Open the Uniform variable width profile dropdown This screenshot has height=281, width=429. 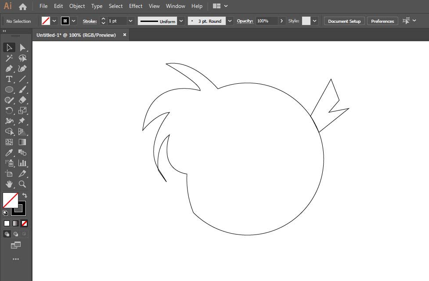[x=181, y=21]
